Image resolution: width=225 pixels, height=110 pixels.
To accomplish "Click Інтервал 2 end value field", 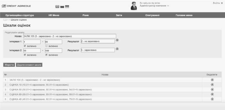I will click(x=54, y=50).
